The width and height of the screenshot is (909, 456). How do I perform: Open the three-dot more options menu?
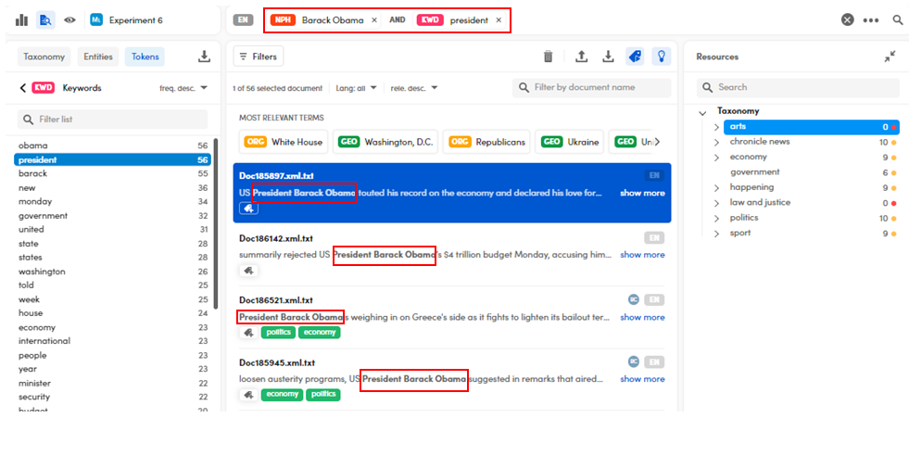(x=871, y=20)
